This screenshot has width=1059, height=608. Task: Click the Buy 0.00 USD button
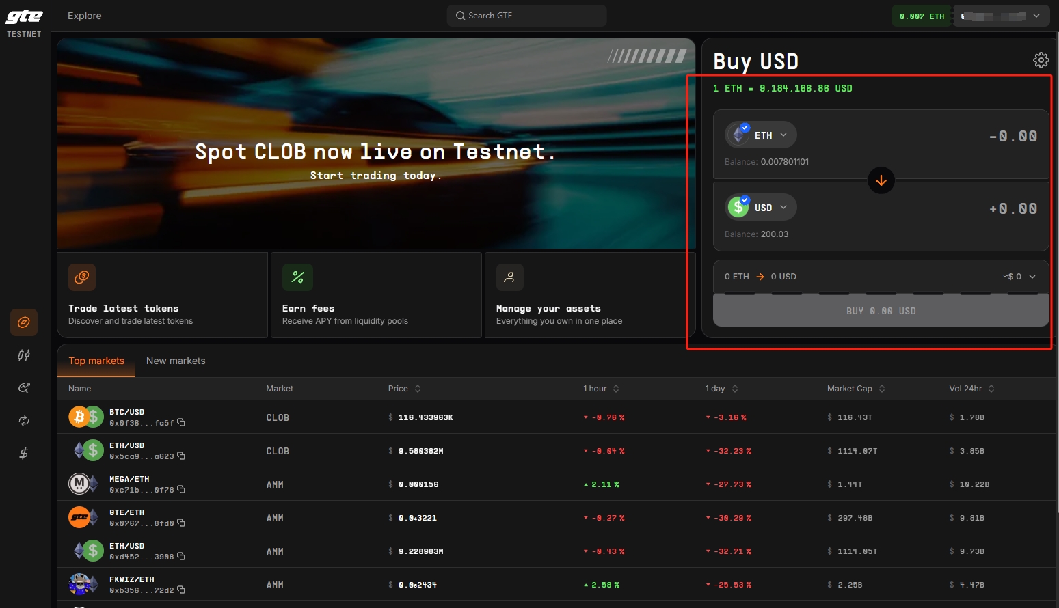pyautogui.click(x=881, y=311)
